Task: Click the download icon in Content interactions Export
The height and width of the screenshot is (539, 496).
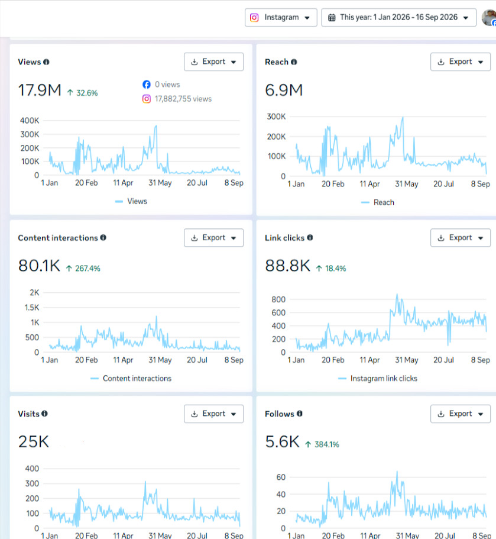Action: (x=194, y=238)
